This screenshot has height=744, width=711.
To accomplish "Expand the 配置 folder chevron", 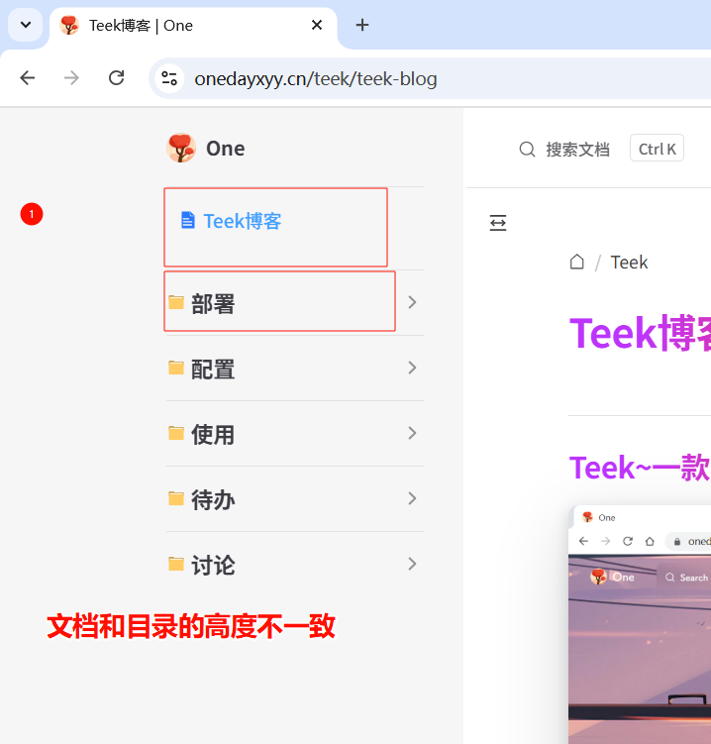I will tap(412, 368).
